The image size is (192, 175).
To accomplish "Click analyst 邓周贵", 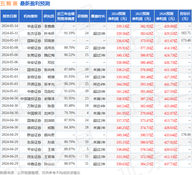I will [49, 41].
